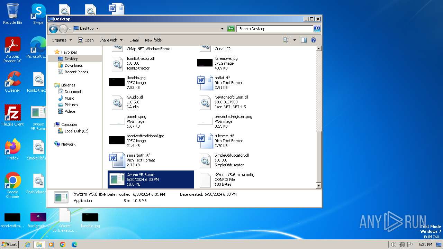The width and height of the screenshot is (443, 249).
Task: Open address bar previous locations dropdown
Action: click(222, 29)
